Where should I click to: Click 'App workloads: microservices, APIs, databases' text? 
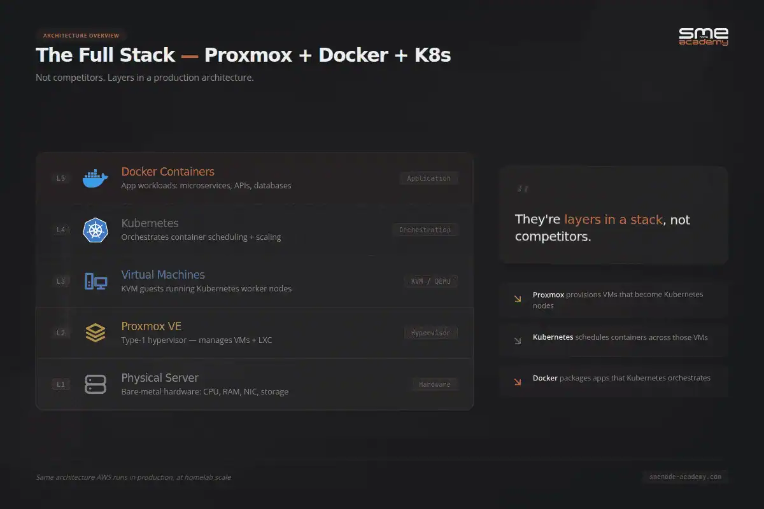[206, 186]
